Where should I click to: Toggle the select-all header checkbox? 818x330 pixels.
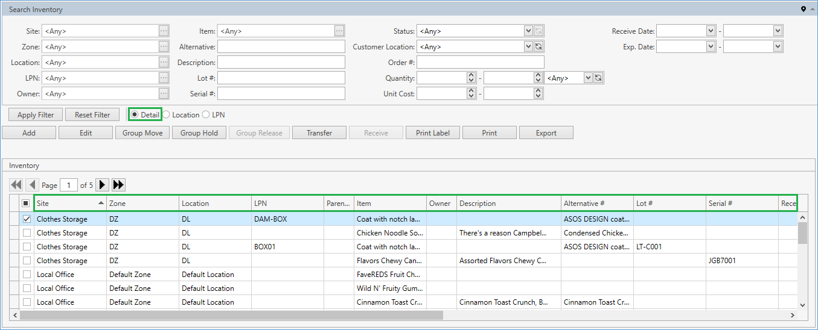tap(26, 204)
